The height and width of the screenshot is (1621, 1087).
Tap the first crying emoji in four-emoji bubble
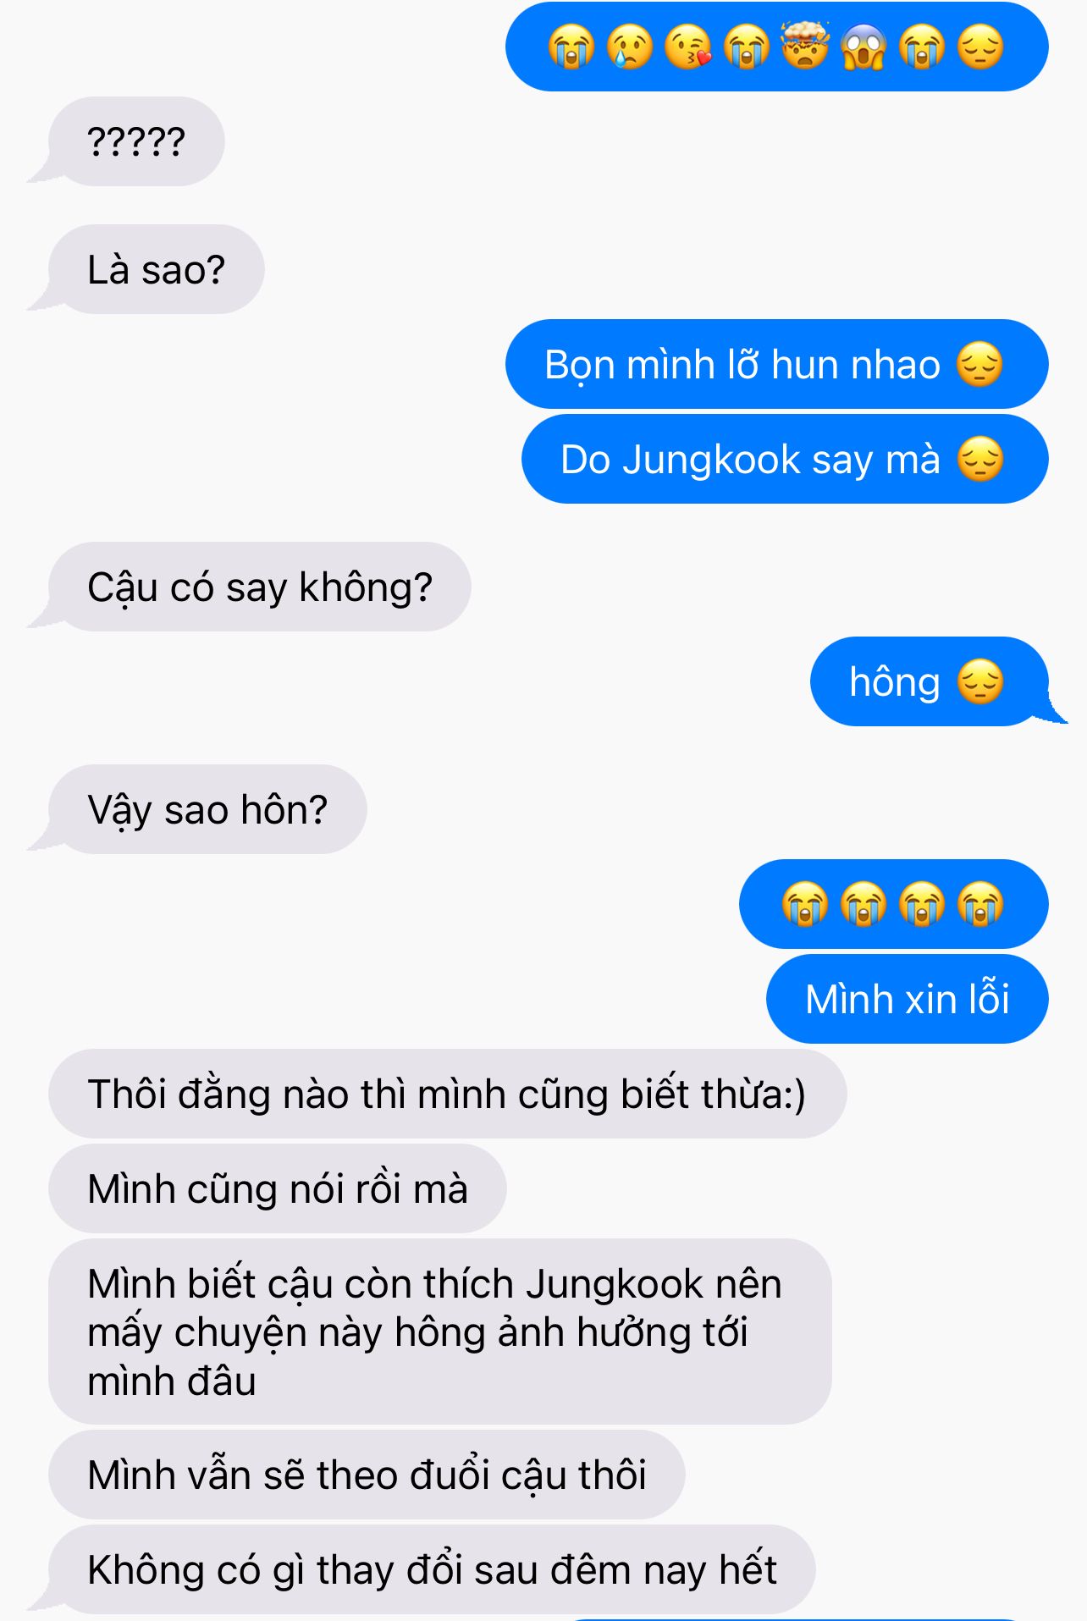[x=804, y=904]
